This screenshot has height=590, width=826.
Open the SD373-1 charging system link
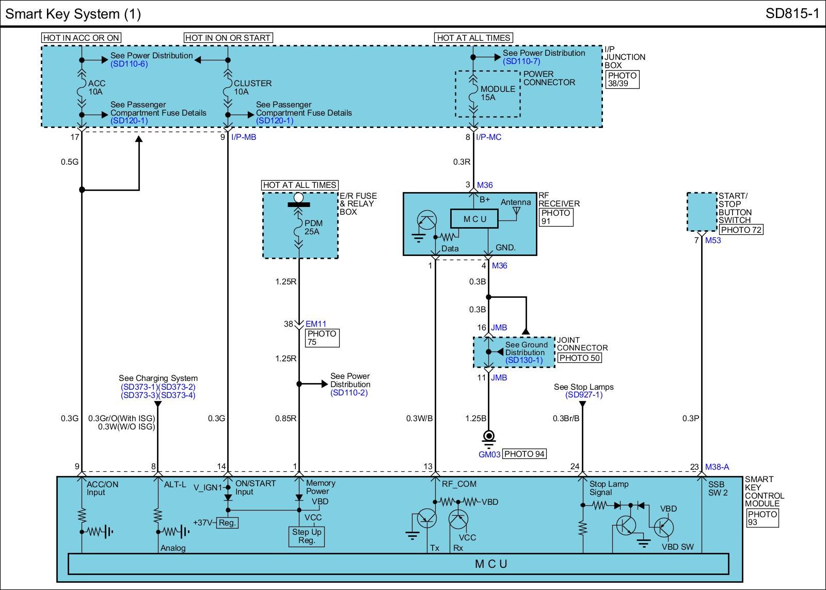[x=139, y=387]
